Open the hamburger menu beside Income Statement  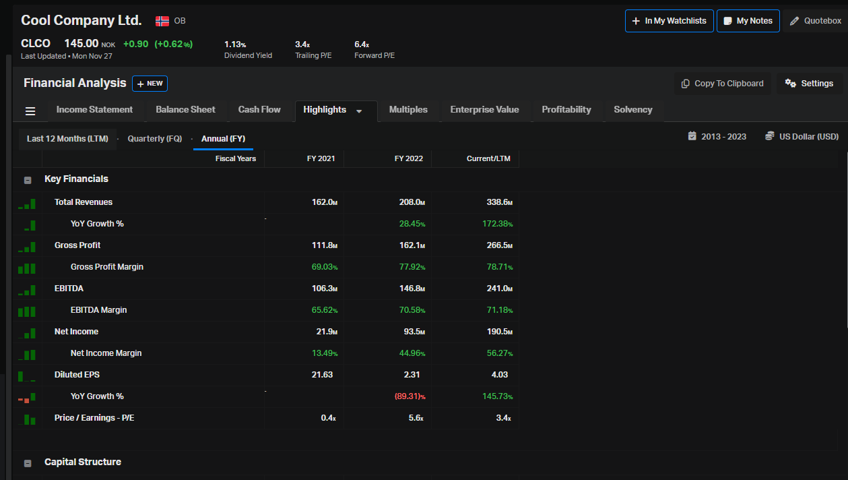point(30,111)
